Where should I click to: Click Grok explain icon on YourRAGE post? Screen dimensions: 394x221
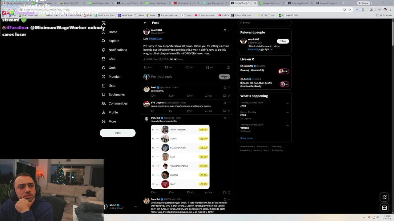click(225, 30)
